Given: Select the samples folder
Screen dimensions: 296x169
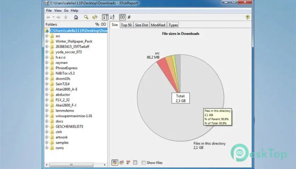Looking at the screenshot, I should click(62, 143).
